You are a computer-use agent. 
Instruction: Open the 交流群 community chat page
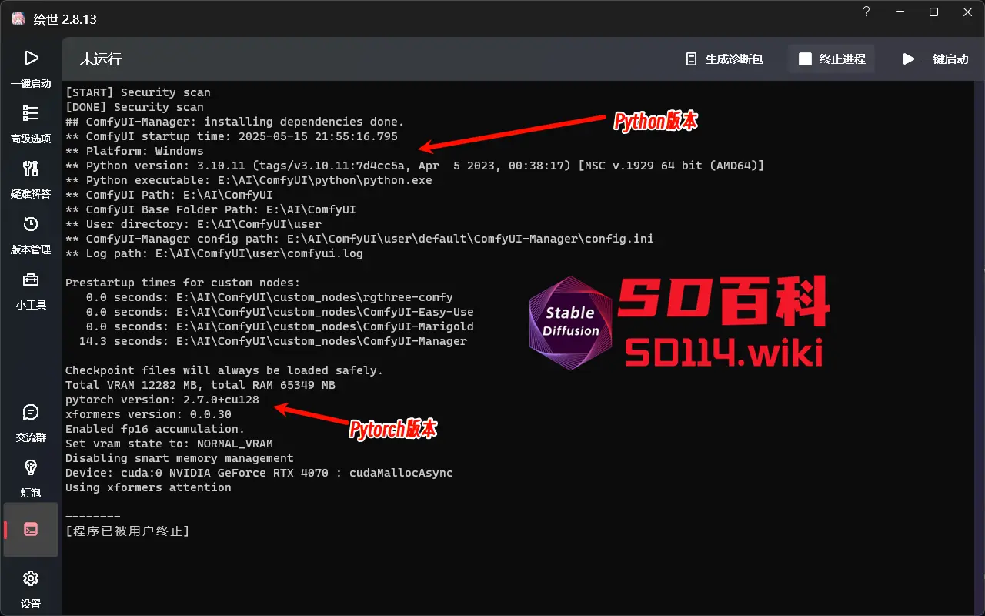click(31, 423)
